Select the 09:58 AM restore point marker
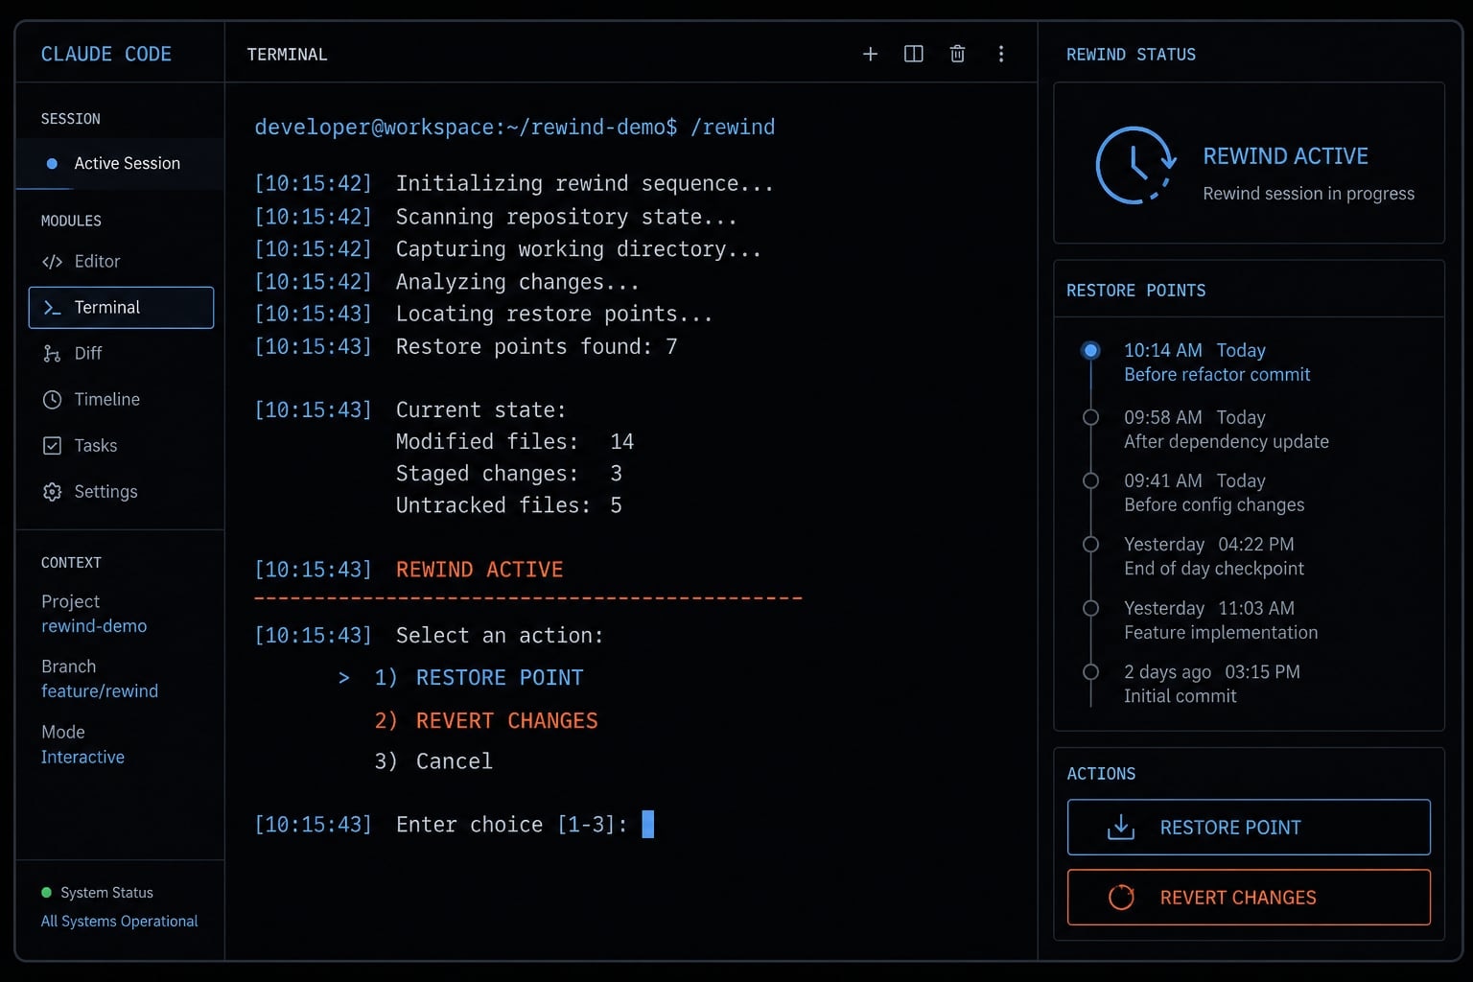Image resolution: width=1473 pixels, height=982 pixels. (x=1090, y=417)
